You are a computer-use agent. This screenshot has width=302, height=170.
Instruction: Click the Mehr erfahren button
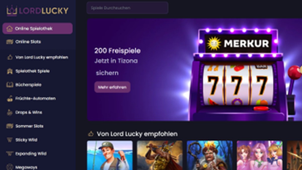(x=112, y=87)
